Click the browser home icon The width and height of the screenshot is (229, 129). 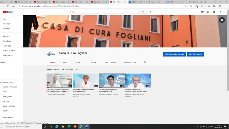[x=13, y=6]
